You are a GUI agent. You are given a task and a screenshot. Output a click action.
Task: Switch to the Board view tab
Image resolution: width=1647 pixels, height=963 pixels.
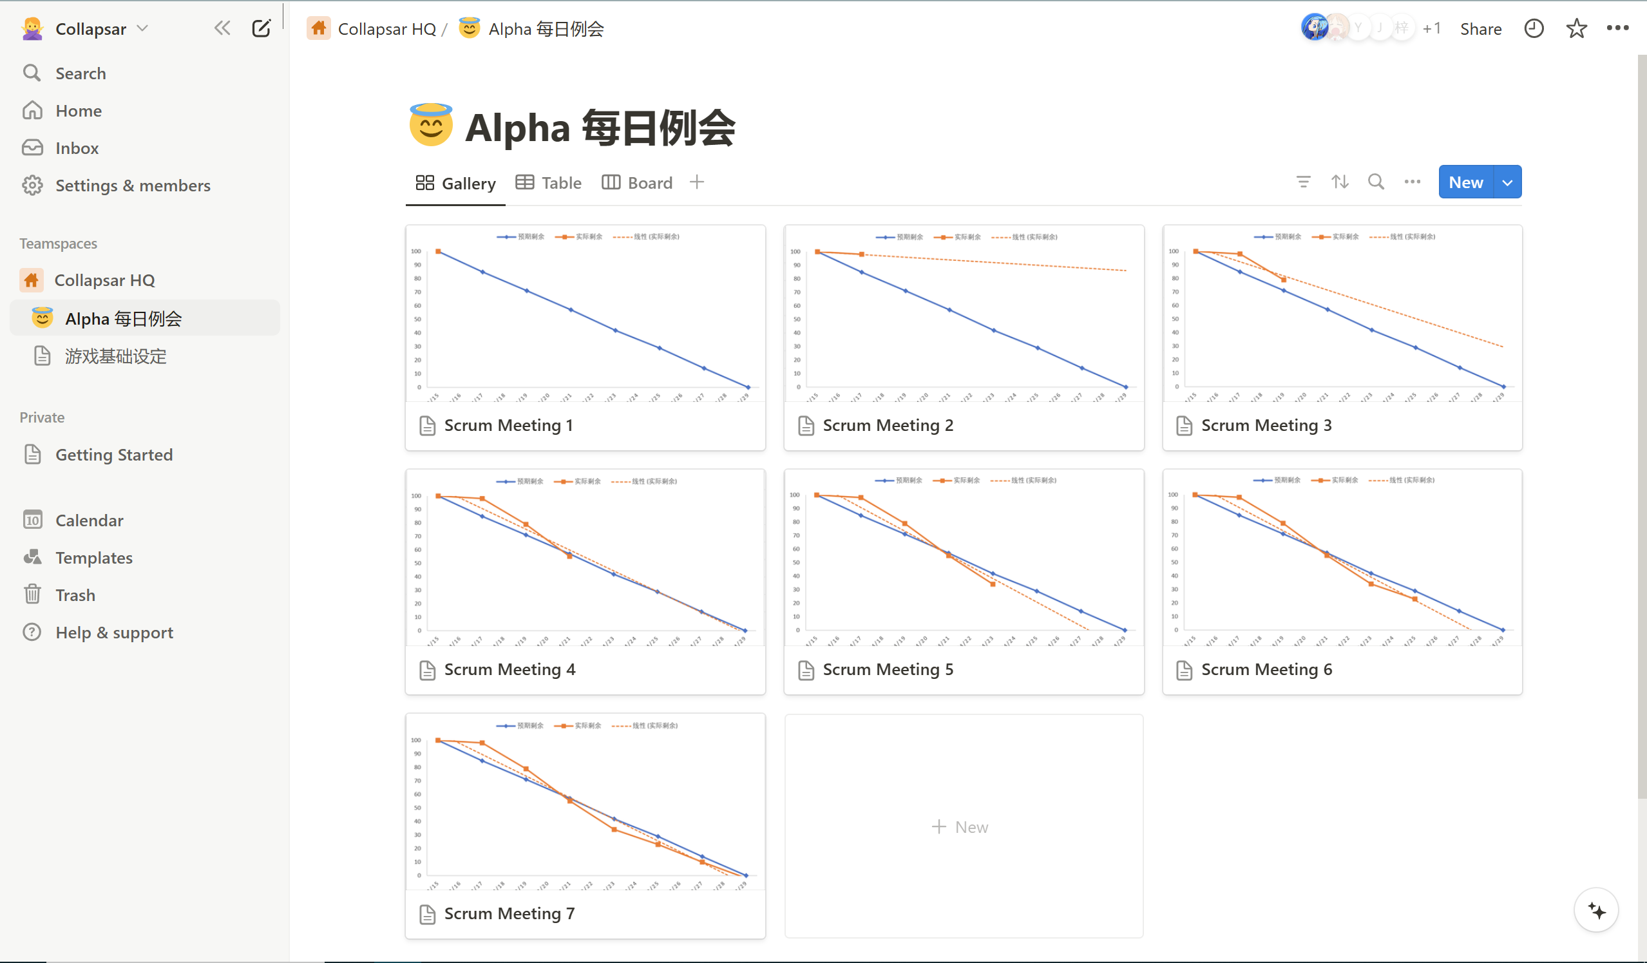click(x=637, y=182)
